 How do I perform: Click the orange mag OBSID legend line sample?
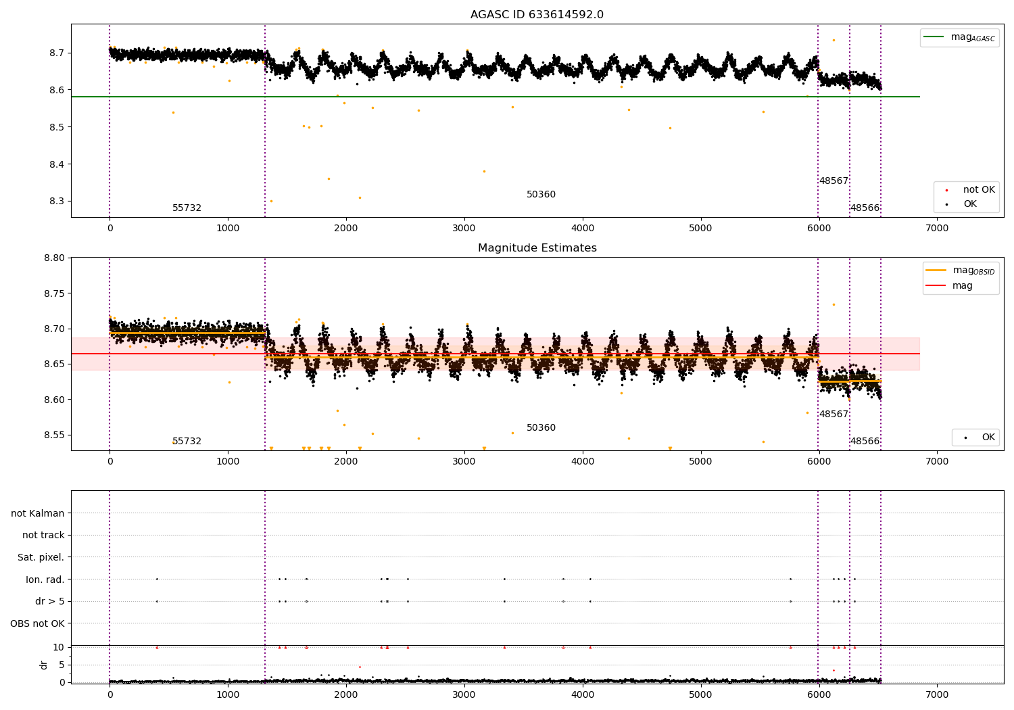coord(937,270)
